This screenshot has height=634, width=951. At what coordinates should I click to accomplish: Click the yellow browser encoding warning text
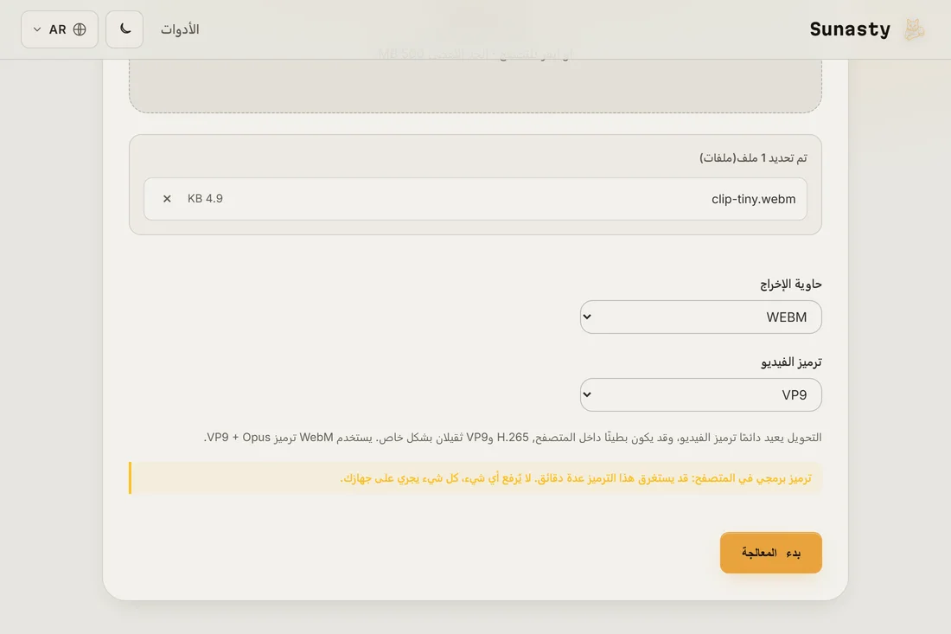pos(576,478)
